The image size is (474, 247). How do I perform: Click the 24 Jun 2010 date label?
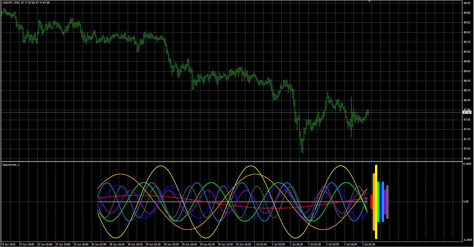click(x=8, y=244)
